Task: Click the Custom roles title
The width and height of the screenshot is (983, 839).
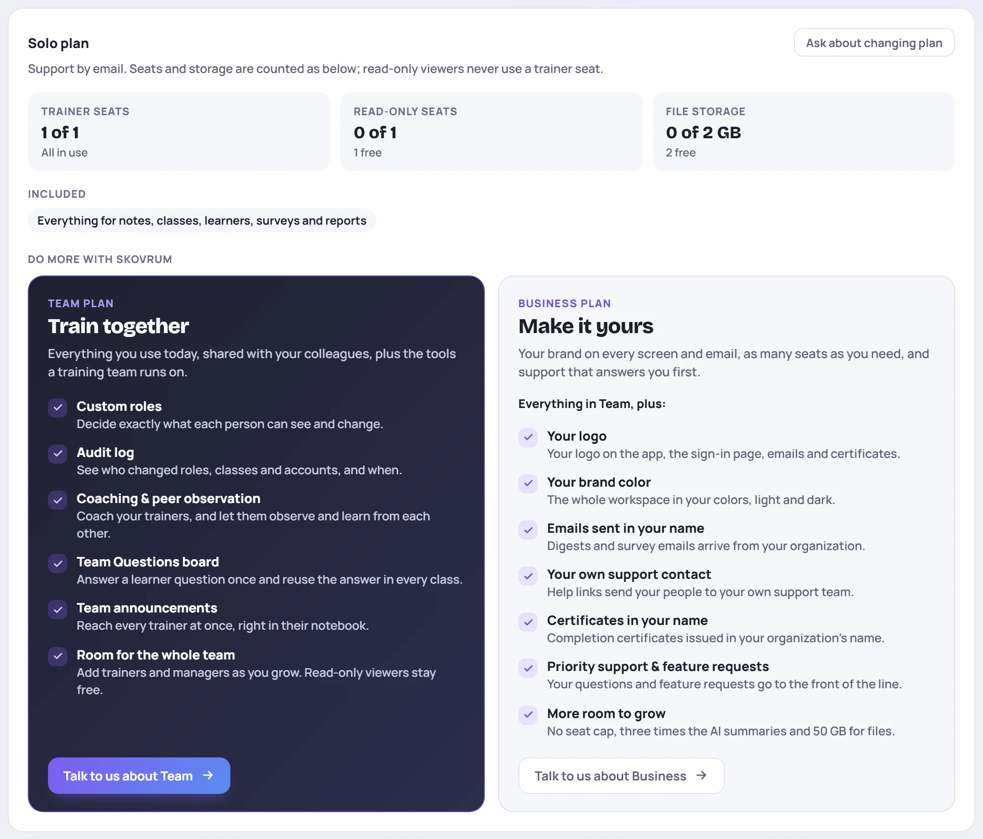Action: [x=119, y=406]
